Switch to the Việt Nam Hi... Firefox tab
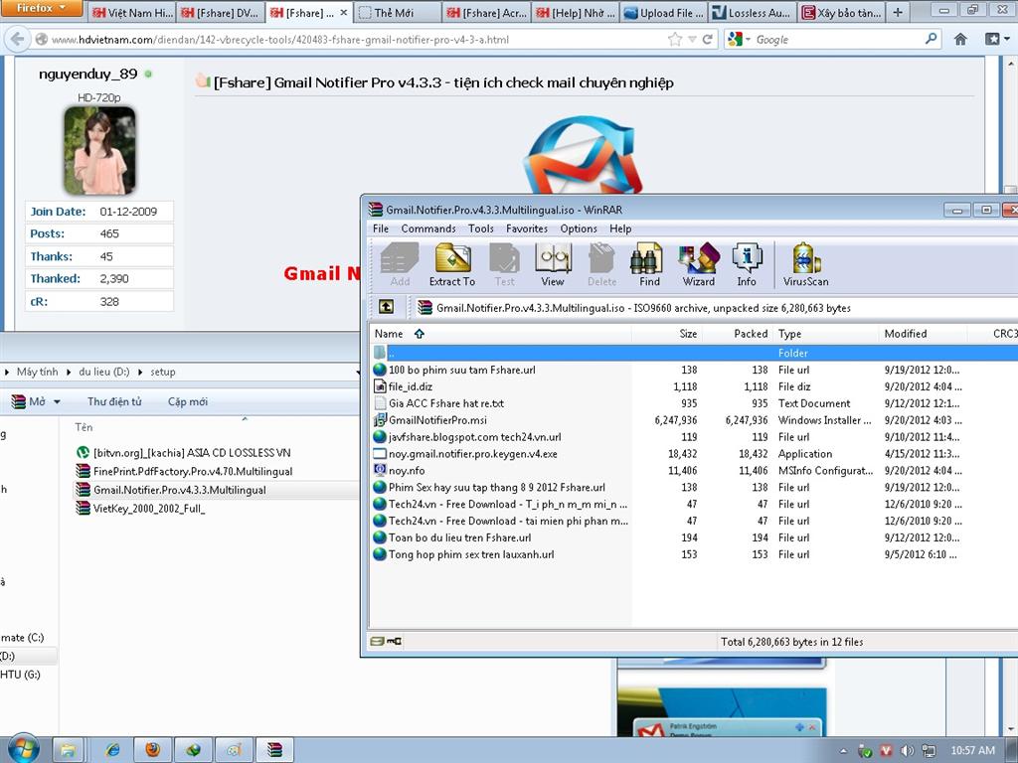This screenshot has width=1018, height=763. (x=132, y=12)
